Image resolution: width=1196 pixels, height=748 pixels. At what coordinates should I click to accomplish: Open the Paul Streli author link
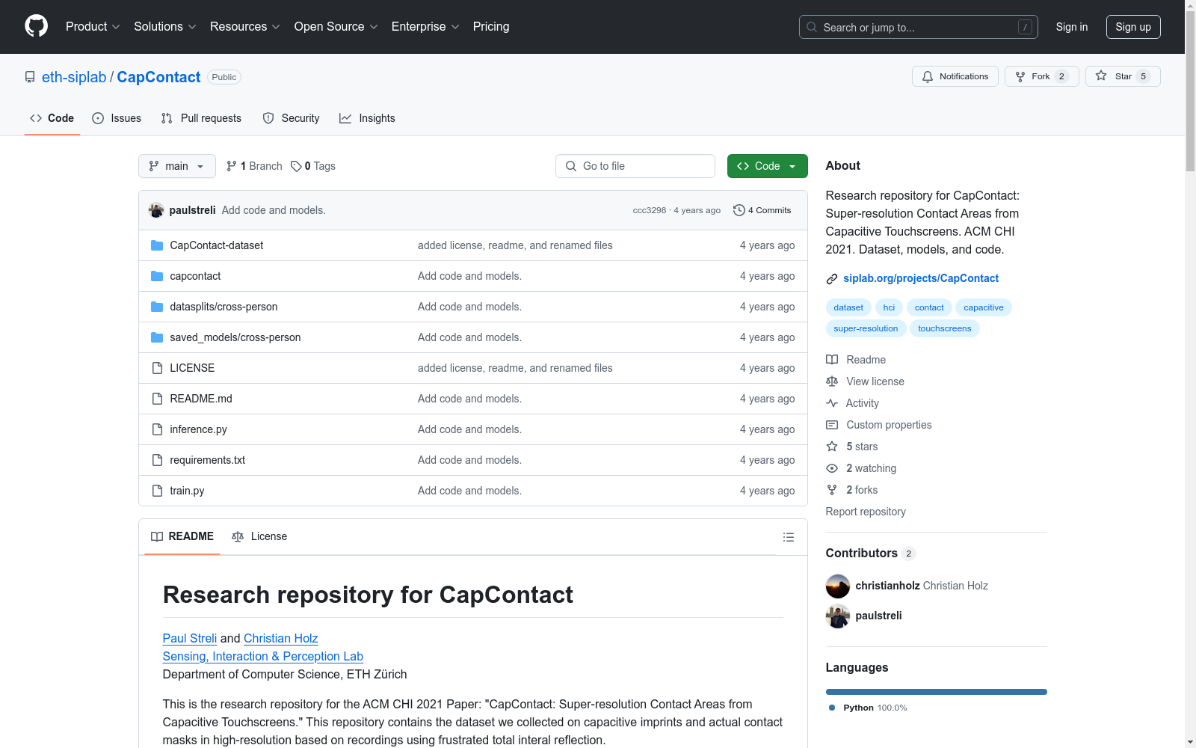190,638
